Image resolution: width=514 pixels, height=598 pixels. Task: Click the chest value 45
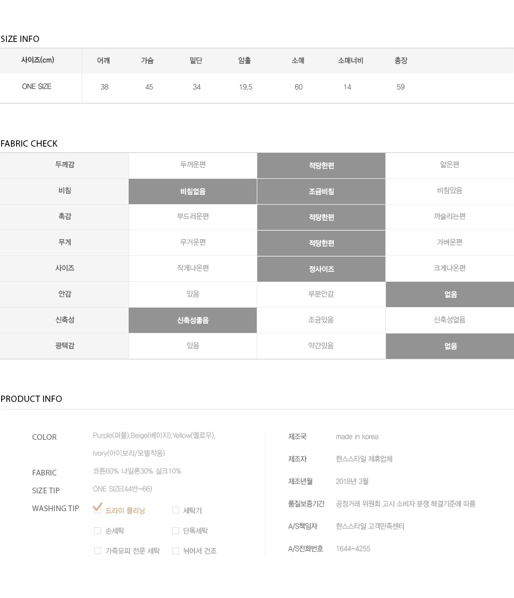(x=149, y=87)
